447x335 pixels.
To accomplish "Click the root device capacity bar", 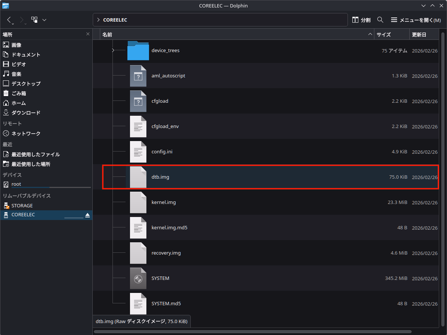I will click(x=51, y=188).
